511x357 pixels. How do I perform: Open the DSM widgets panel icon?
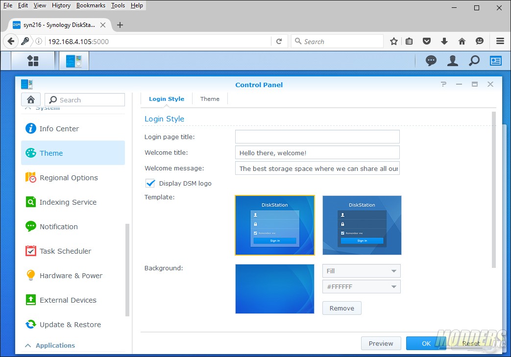pyautogui.click(x=496, y=61)
